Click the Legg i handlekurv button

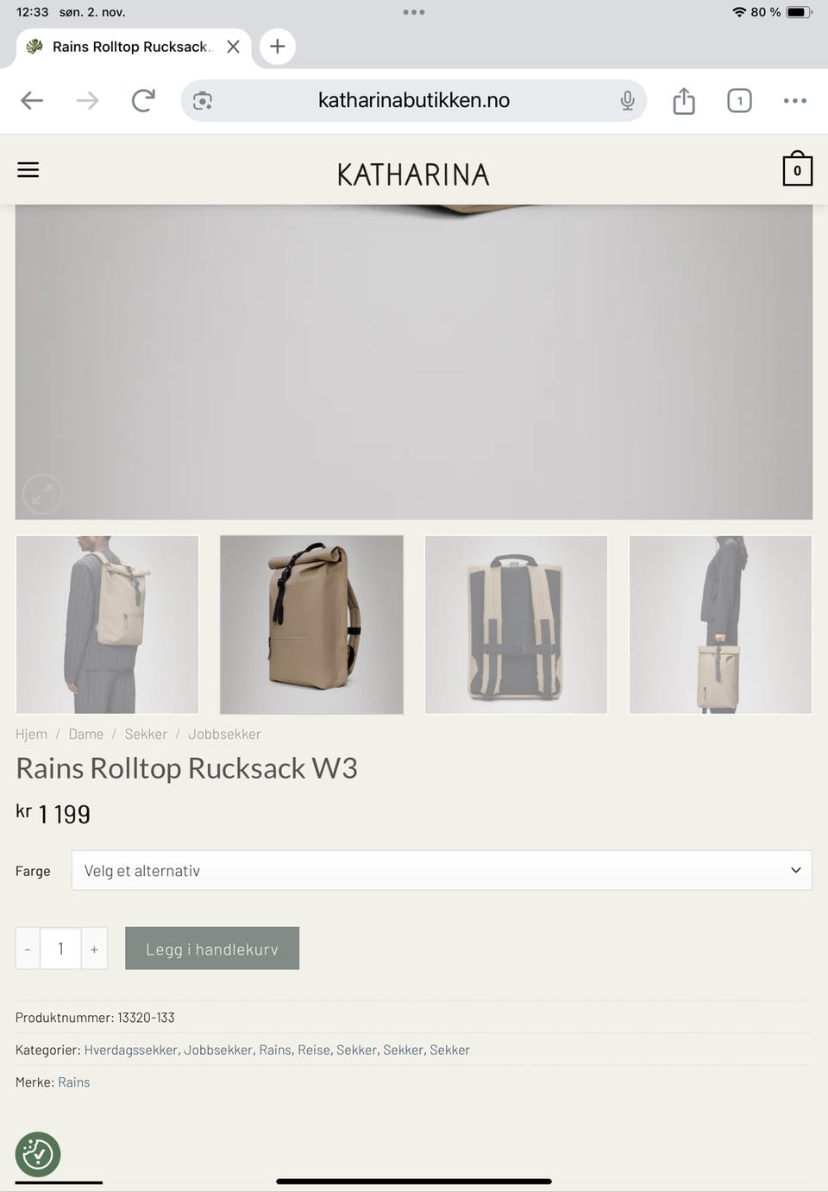click(212, 949)
